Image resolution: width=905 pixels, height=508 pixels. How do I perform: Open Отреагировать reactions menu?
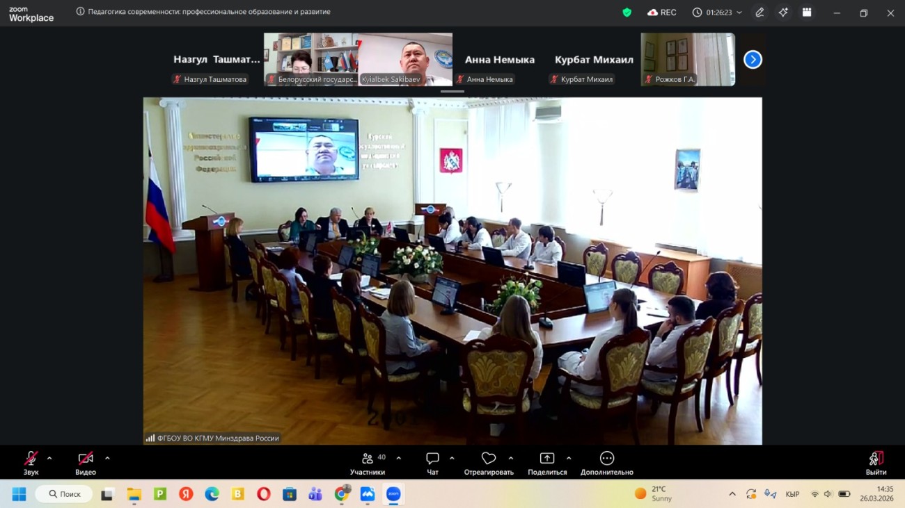[489, 462]
